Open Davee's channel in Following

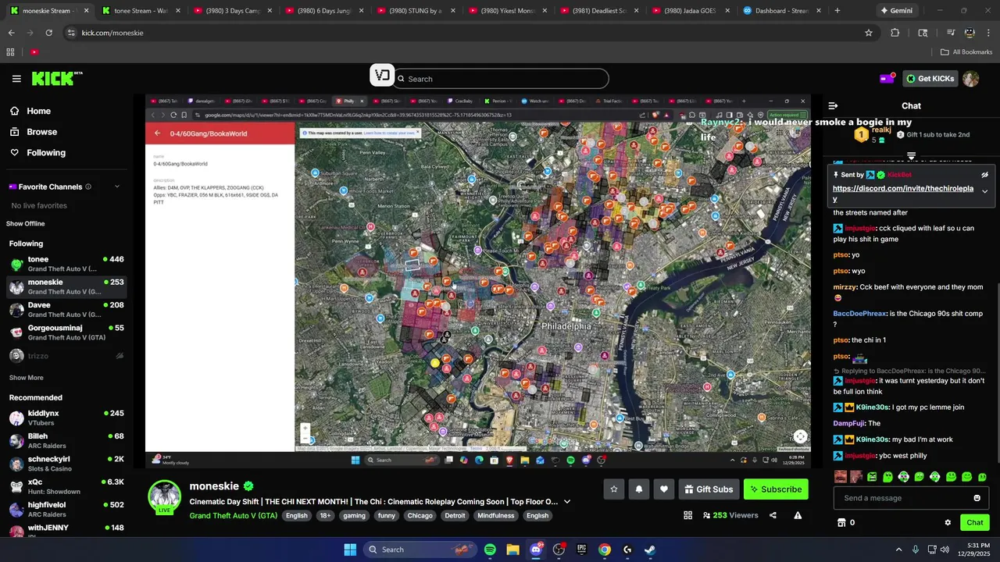coord(67,310)
